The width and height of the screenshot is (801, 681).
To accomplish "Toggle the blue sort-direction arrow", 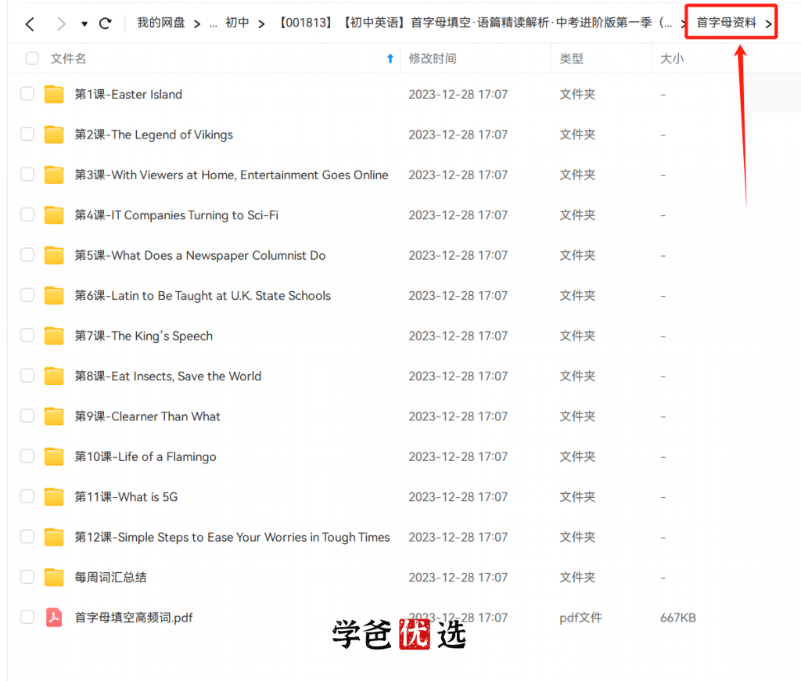I will point(390,59).
